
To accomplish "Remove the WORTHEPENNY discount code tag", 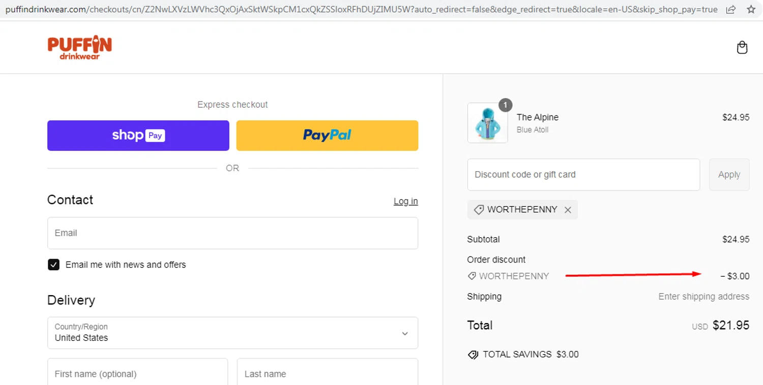I will point(568,210).
